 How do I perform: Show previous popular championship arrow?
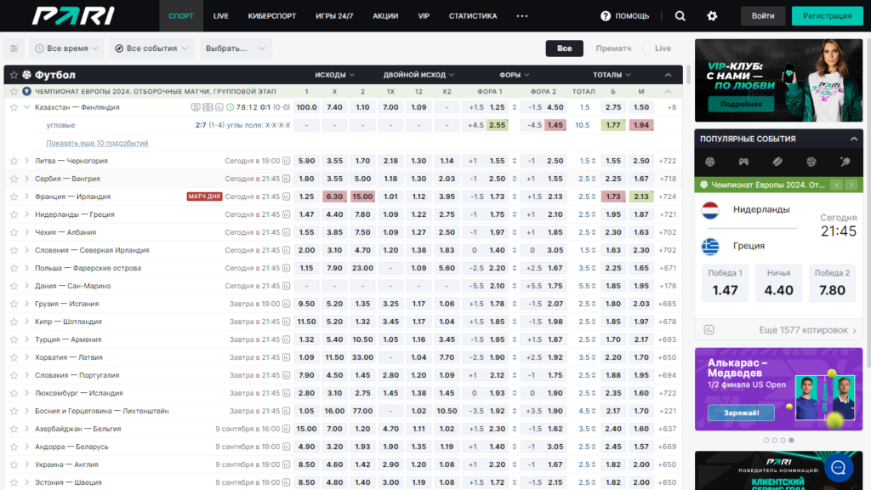click(x=837, y=185)
